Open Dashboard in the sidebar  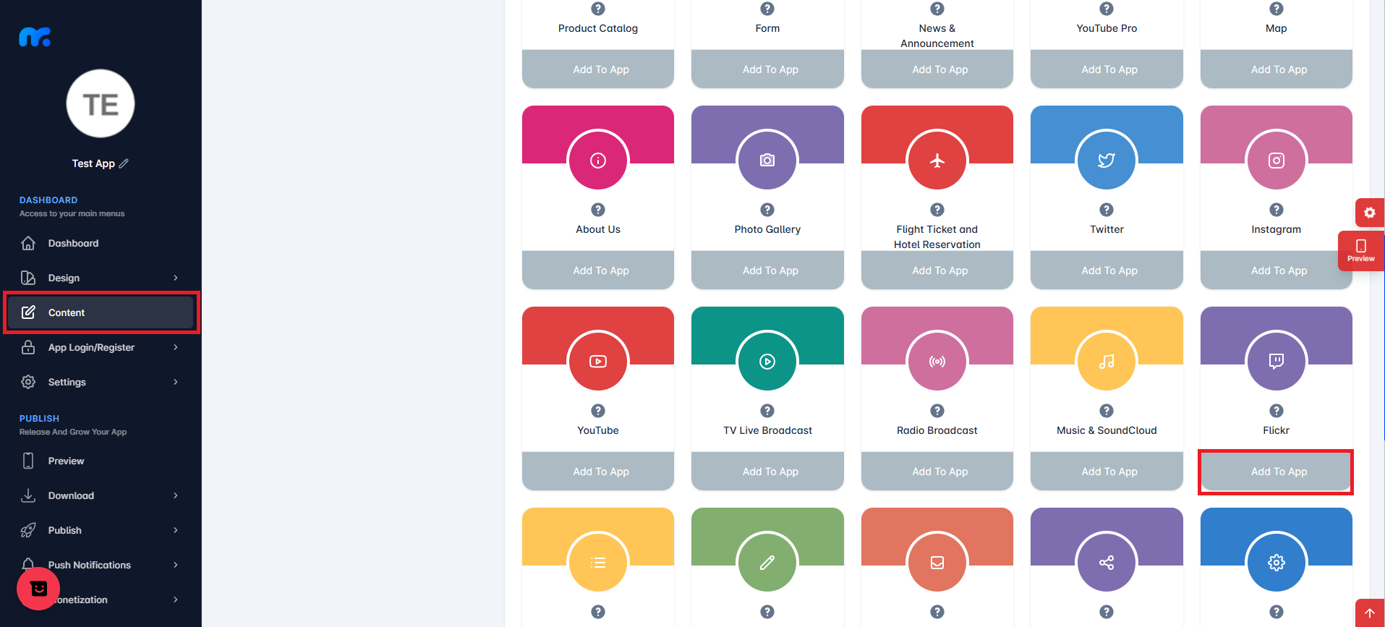(73, 243)
